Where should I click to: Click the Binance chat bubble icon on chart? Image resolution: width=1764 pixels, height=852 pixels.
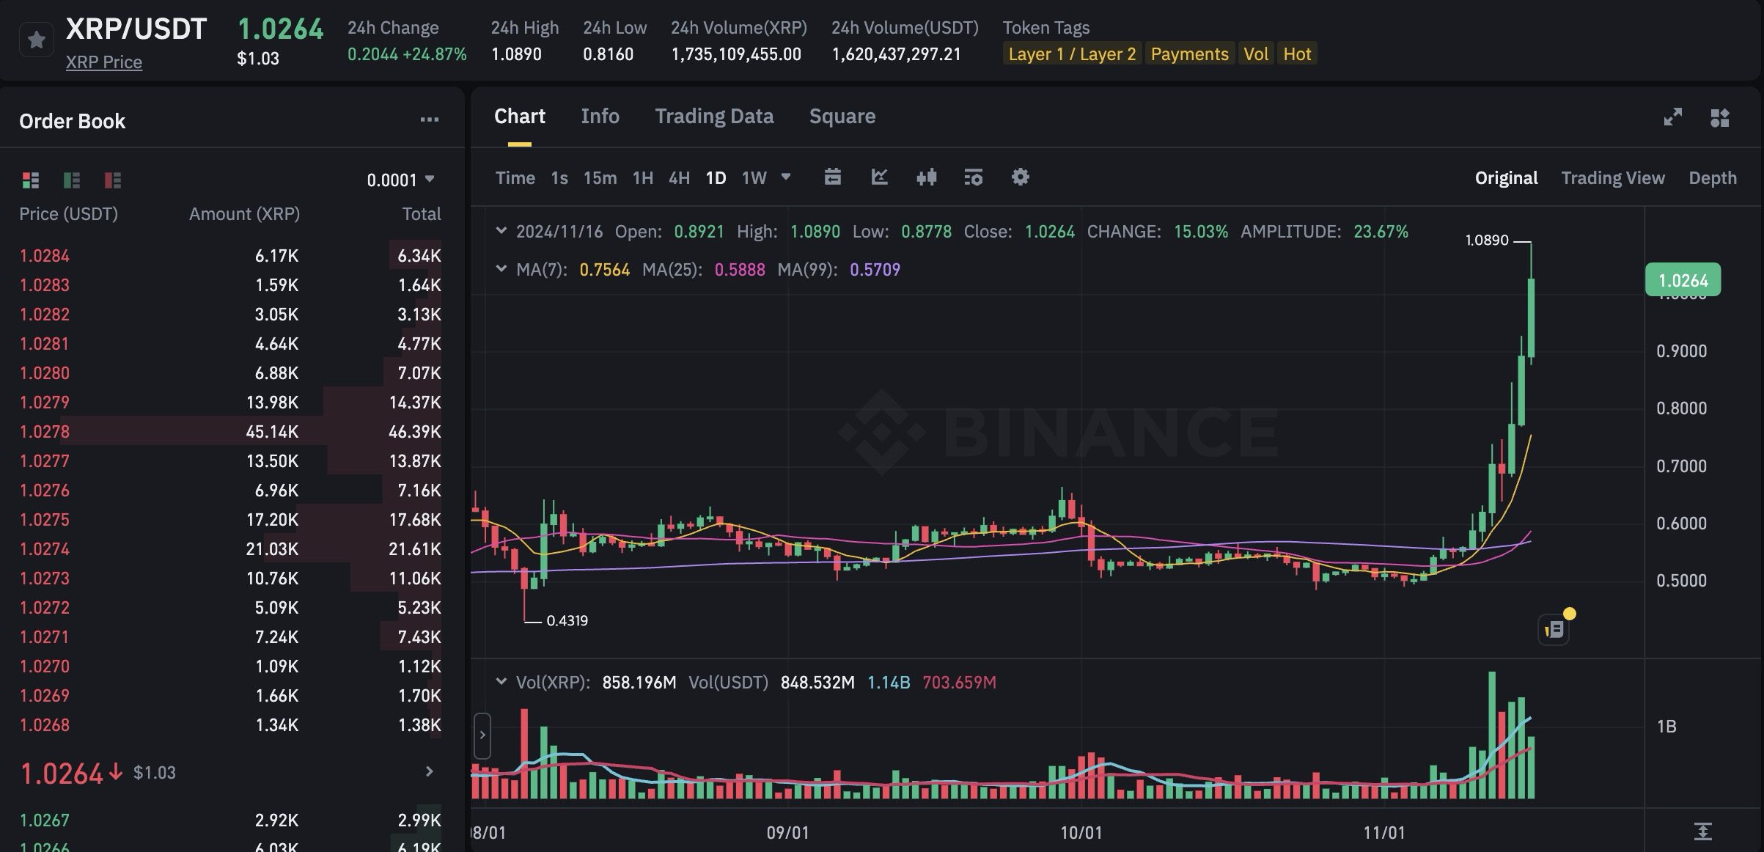click(1554, 629)
